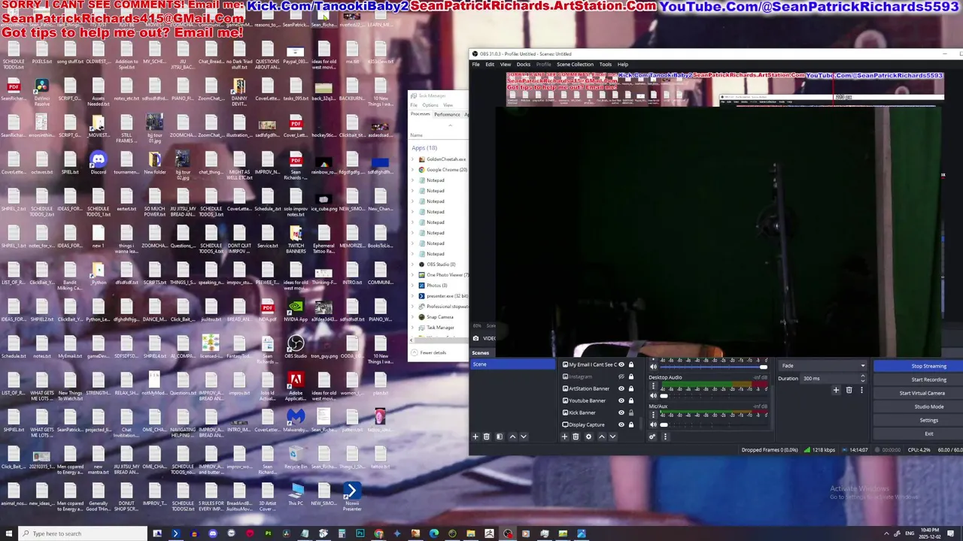Move the scene down with the arrow icon
The width and height of the screenshot is (963, 541).
pyautogui.click(x=524, y=437)
